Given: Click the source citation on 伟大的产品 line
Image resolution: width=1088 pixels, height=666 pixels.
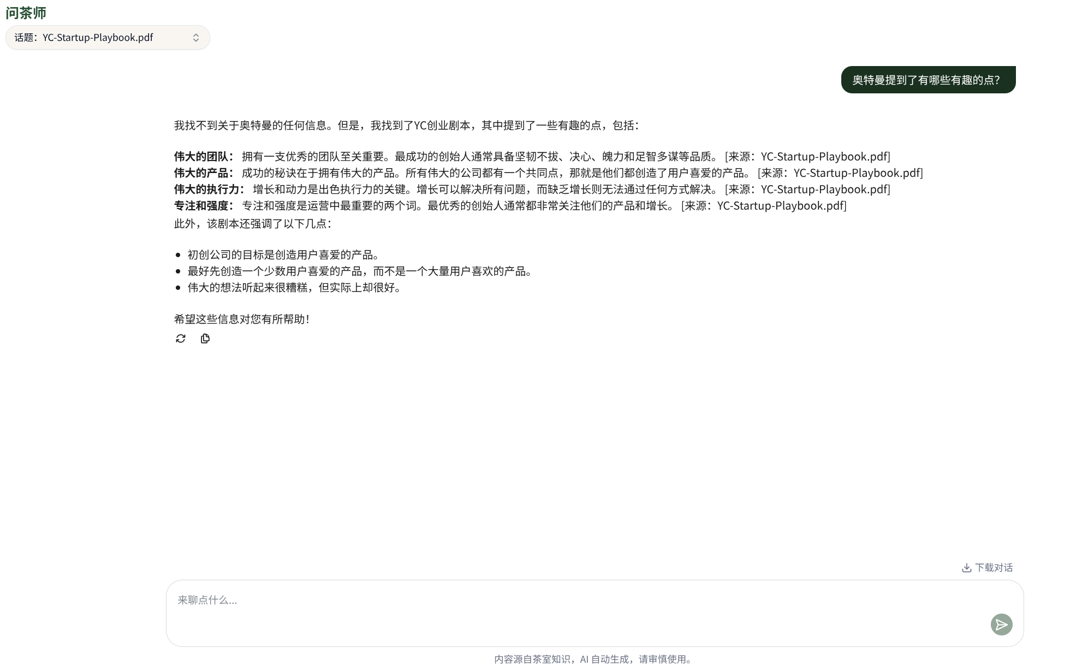Looking at the screenshot, I should [x=840, y=173].
